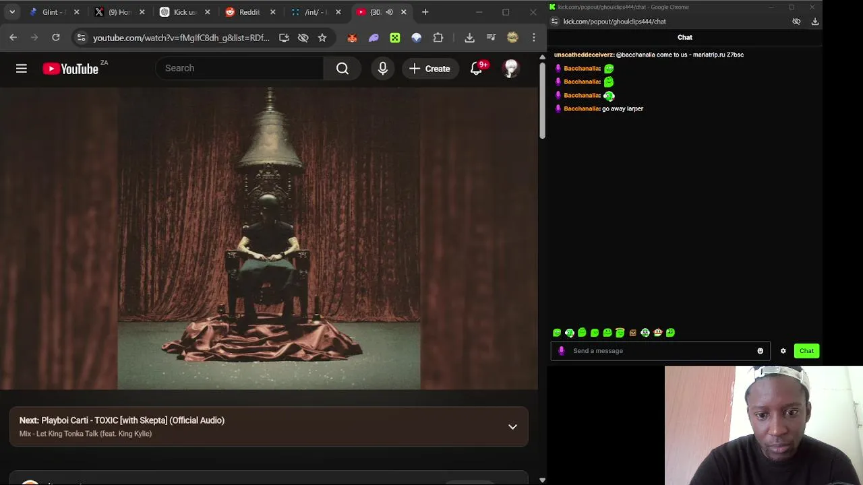View site info in the Kick chat window
The image size is (863, 485).
[554, 22]
